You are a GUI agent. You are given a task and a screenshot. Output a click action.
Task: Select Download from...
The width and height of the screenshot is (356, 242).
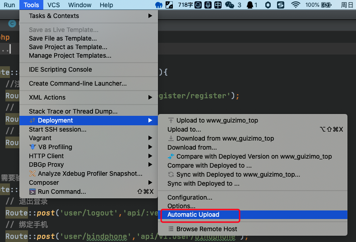[x=253, y=147]
